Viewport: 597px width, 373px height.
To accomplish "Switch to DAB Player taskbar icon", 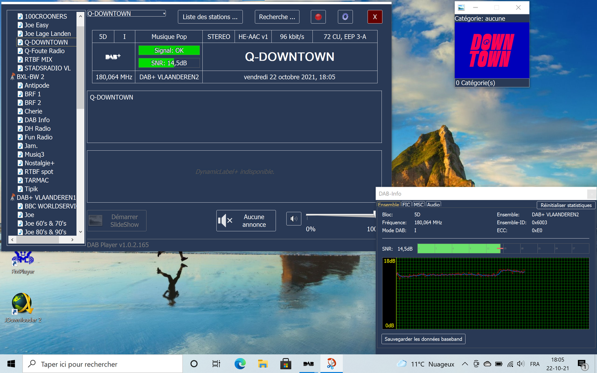I will 308,364.
